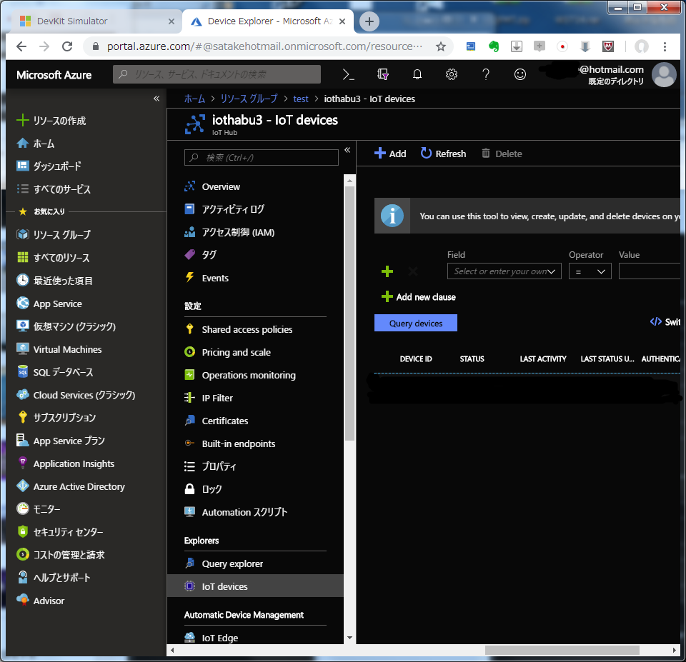Reload the browser page
The image size is (686, 662).
(x=67, y=46)
